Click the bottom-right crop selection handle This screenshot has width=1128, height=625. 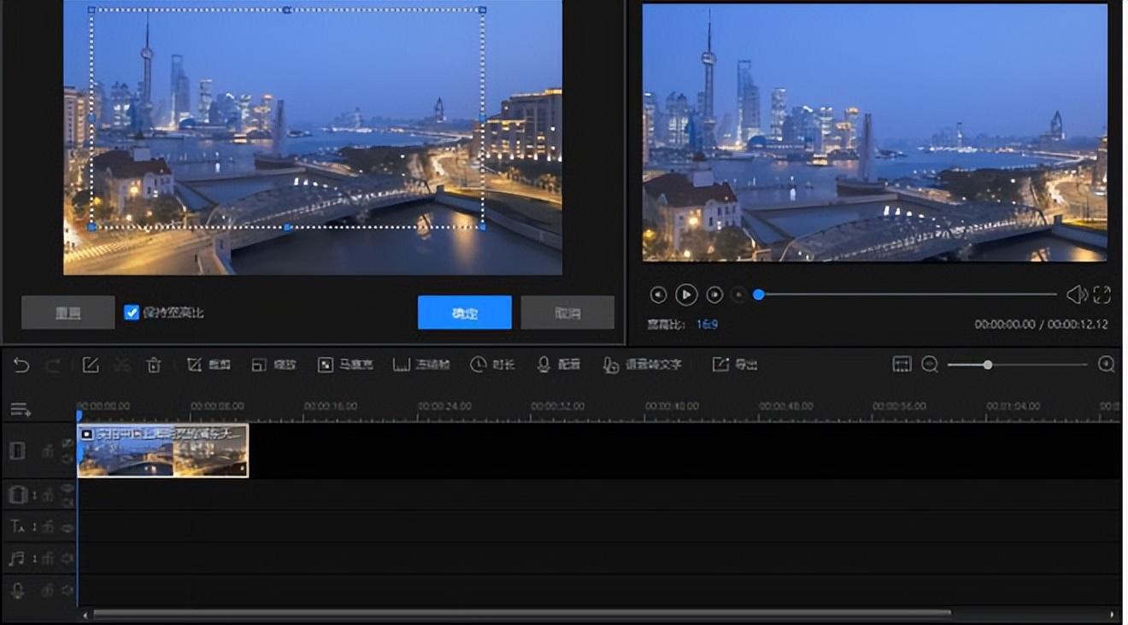point(483,227)
